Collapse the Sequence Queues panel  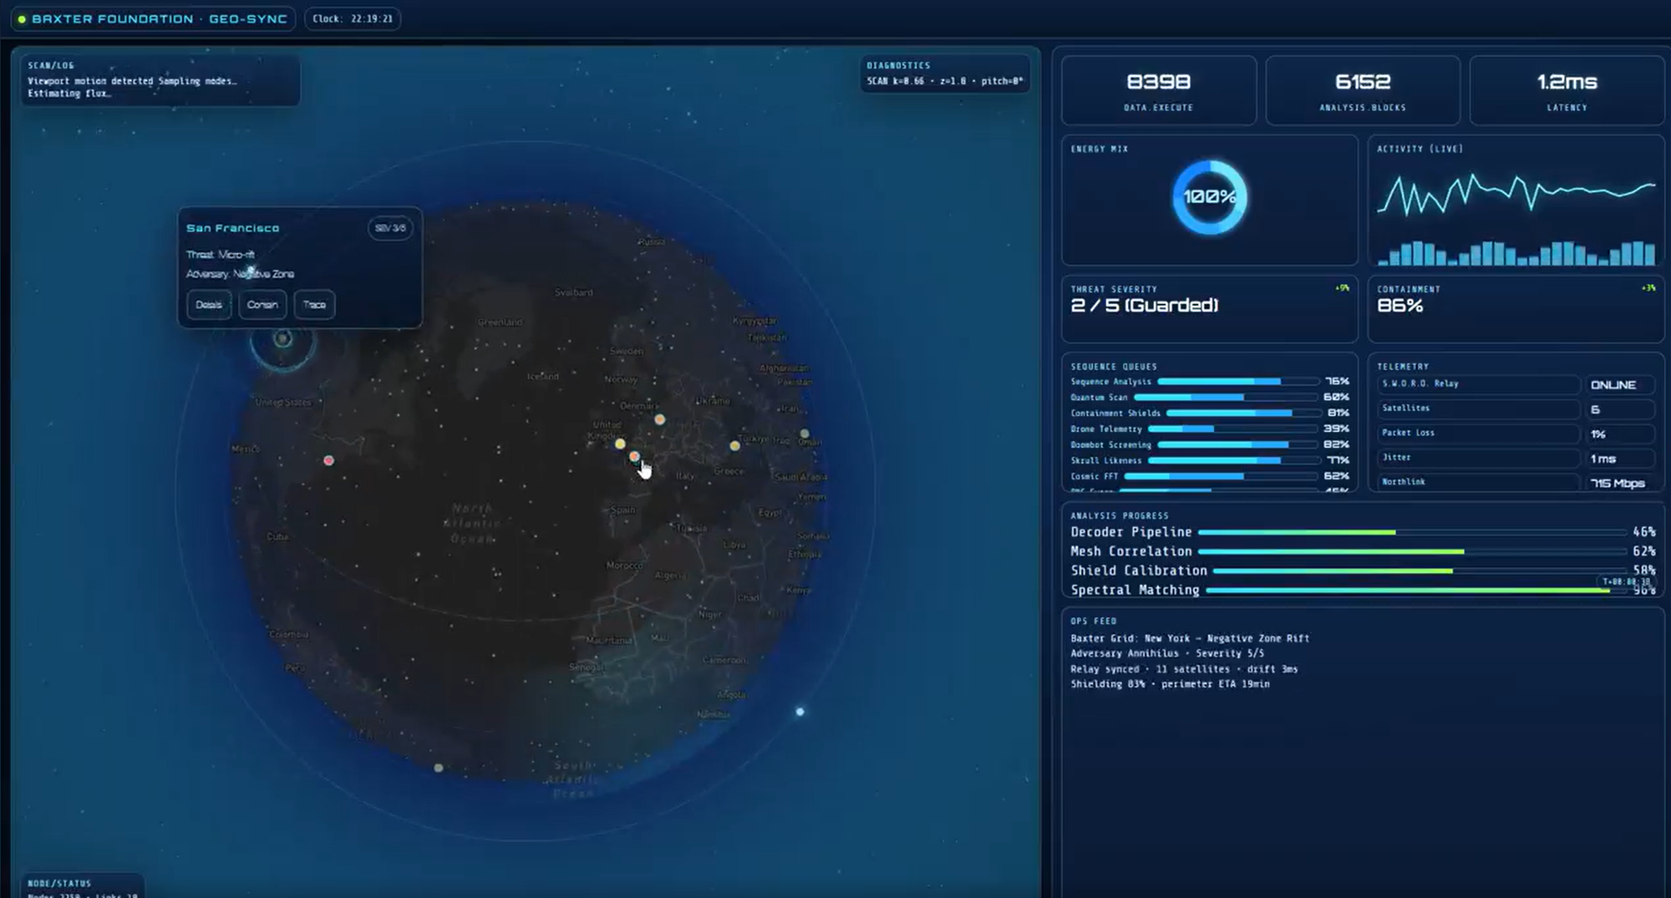point(1115,367)
